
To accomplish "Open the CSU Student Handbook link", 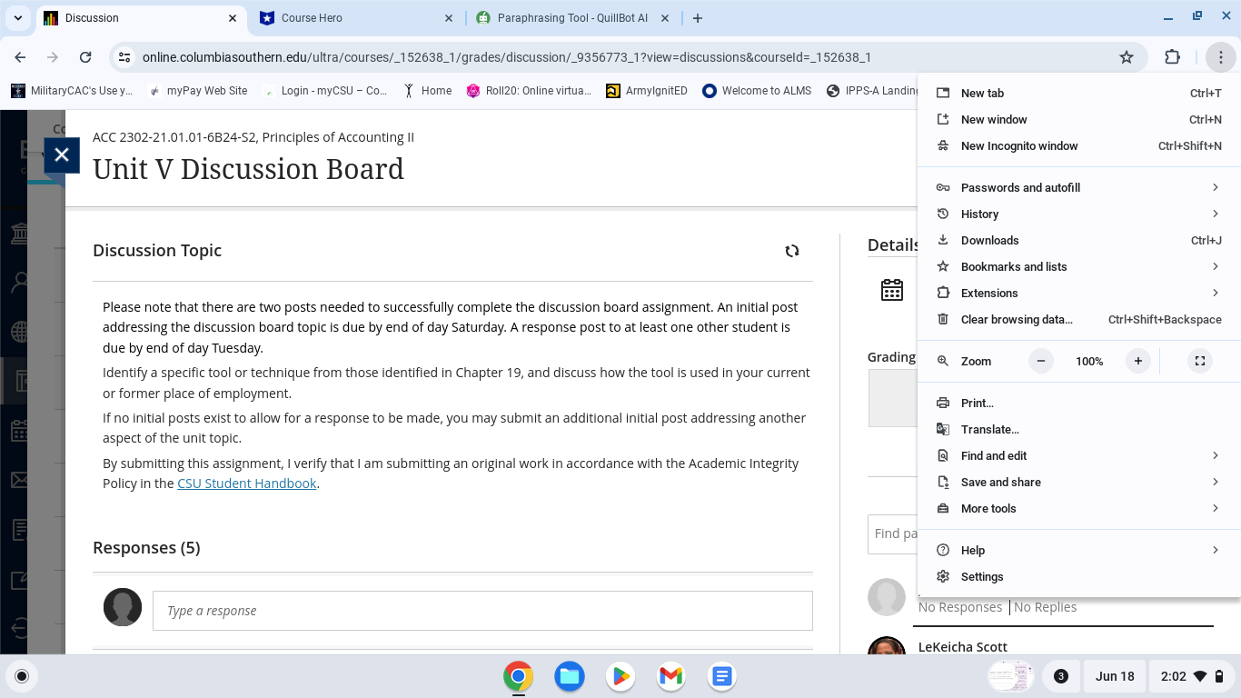I will click(x=247, y=483).
